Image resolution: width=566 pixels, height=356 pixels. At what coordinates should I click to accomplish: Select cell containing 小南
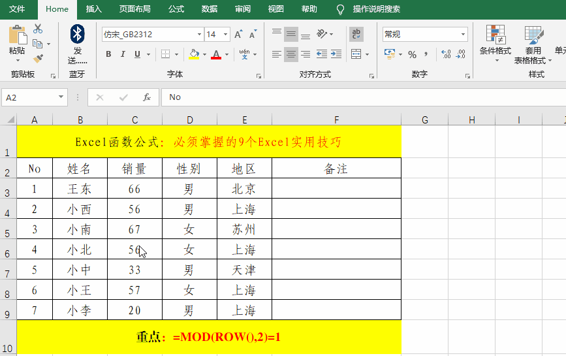click(80, 230)
